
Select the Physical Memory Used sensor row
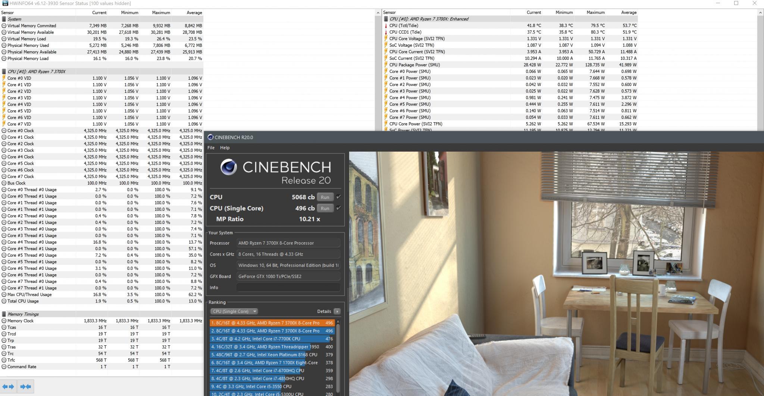click(102, 45)
